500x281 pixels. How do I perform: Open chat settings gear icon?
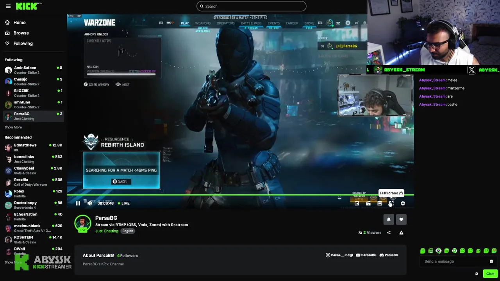pyautogui.click(x=477, y=274)
